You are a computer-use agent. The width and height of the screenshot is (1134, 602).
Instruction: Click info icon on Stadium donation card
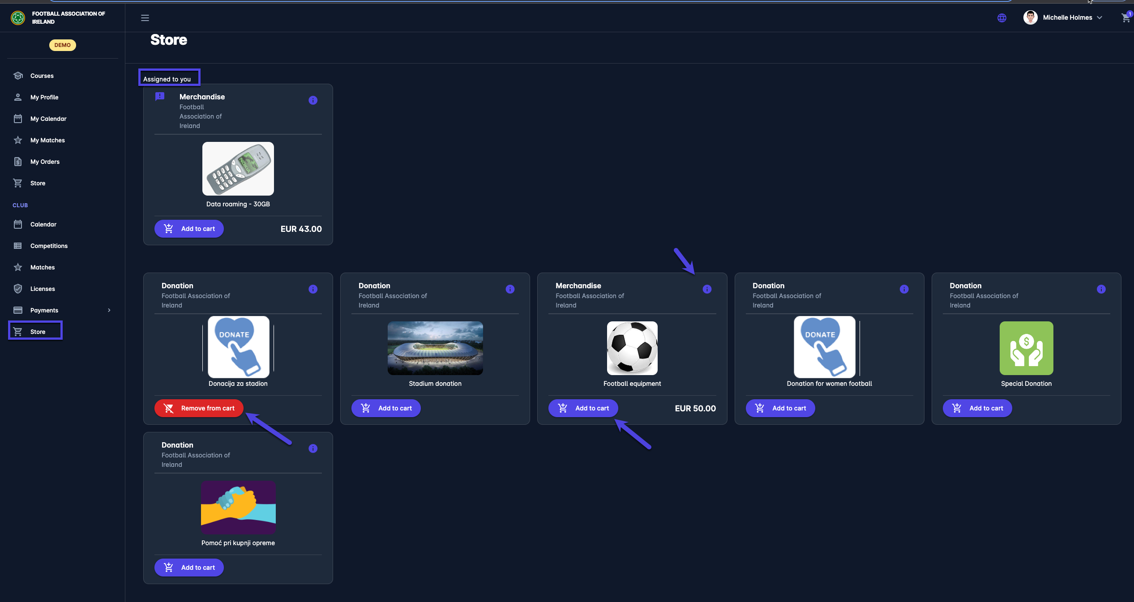click(510, 289)
